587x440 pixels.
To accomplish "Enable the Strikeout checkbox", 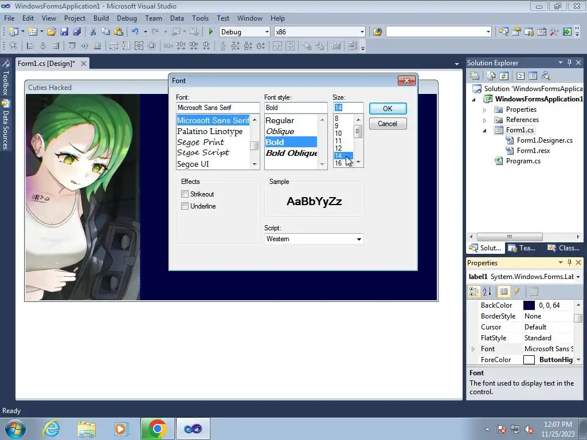I will tap(185, 194).
